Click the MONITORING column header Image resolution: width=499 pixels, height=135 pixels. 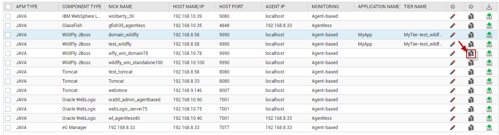click(325, 7)
